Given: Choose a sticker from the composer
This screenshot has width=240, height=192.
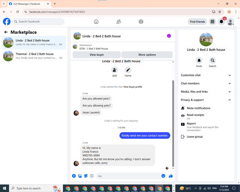Looking at the screenshot, I should (86, 176).
